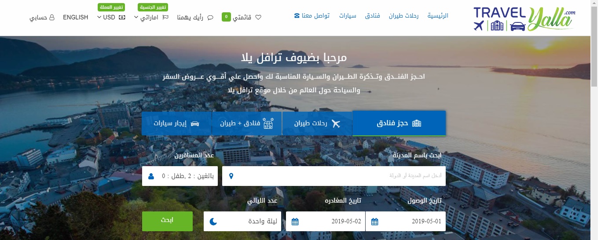Click the person icon in travelers field
This screenshot has height=240, width=601.
click(151, 176)
